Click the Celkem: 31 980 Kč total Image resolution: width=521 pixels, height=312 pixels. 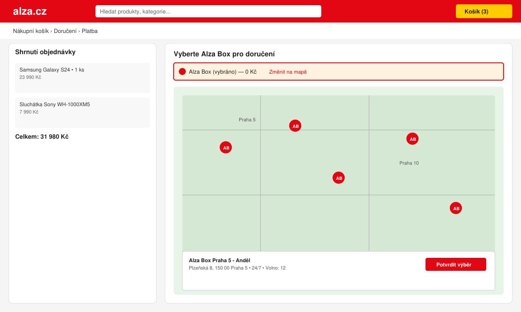pos(42,136)
